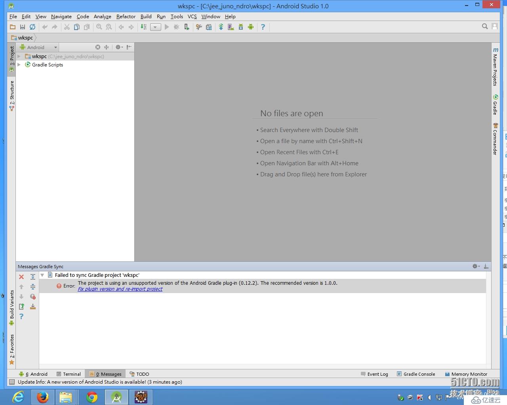Open the TODO tool tab
507x405 pixels.
click(139, 374)
